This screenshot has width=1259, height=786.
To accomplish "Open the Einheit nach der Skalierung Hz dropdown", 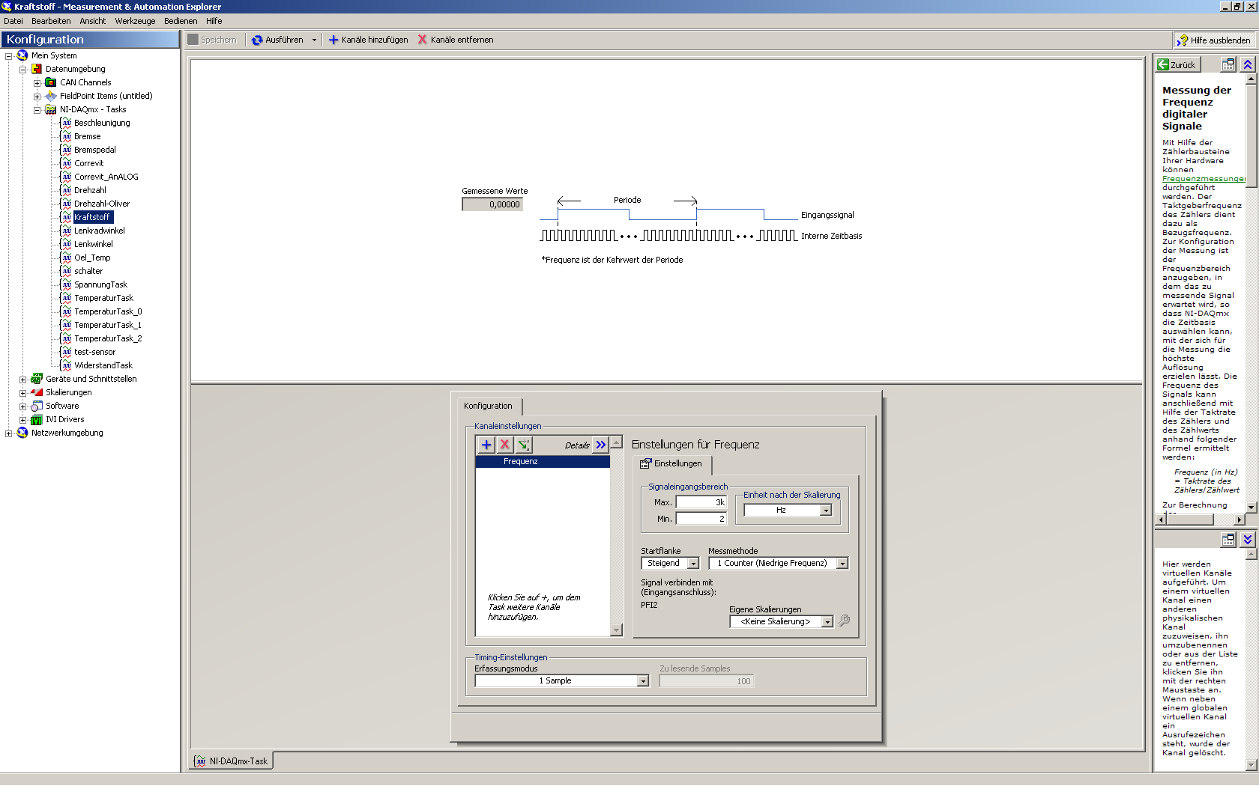I will point(826,511).
